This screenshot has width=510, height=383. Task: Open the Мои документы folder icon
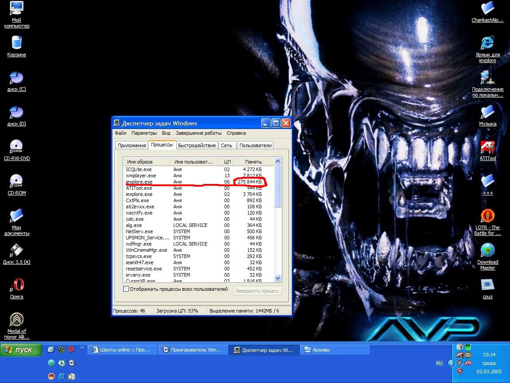point(16,222)
